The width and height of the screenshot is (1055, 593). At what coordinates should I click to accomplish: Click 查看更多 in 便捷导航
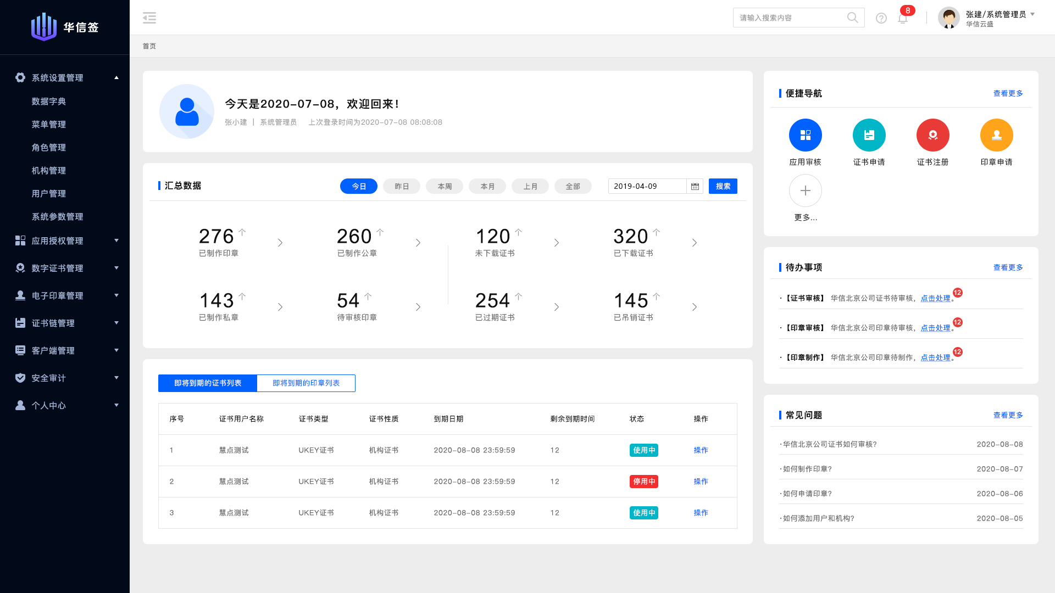coord(1008,93)
